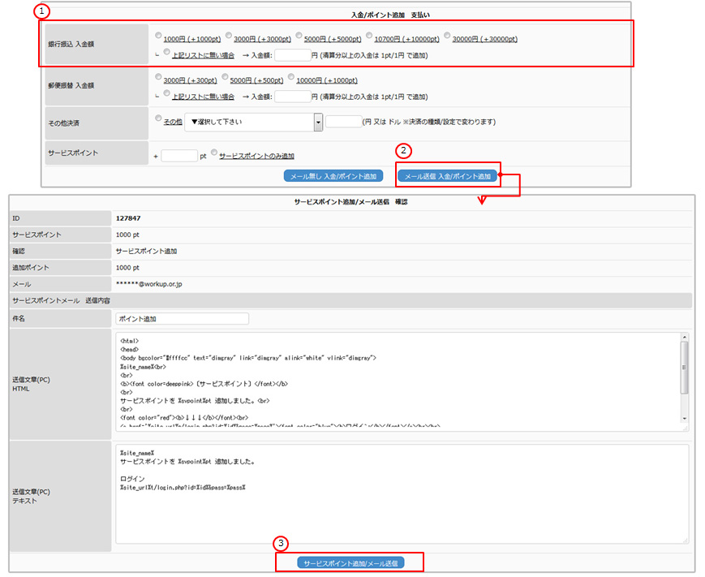Viewport: 705px width, 577px height.
Task: Click the service point pt input field
Action: point(178,156)
